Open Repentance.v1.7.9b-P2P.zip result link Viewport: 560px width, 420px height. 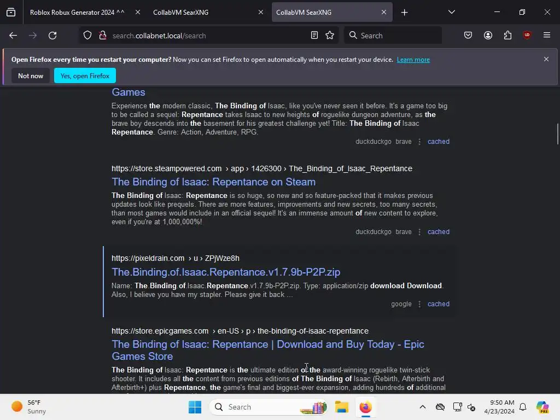(x=226, y=272)
